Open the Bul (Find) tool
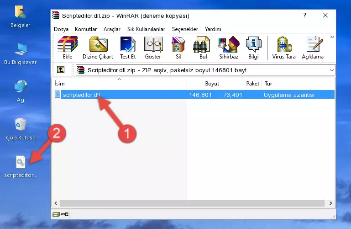Image resolution: width=351 pixels, height=229 pixels. pyautogui.click(x=203, y=48)
